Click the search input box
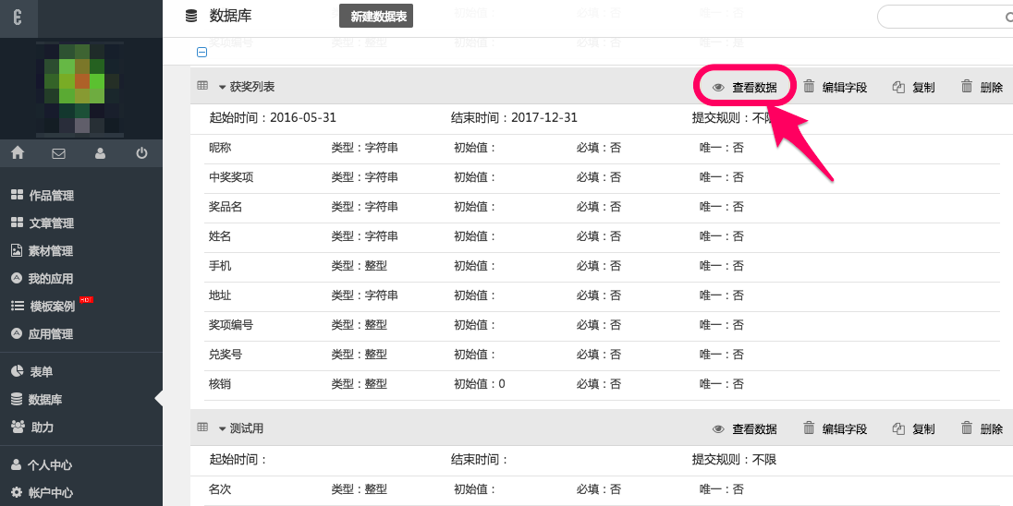Image resolution: width=1013 pixels, height=506 pixels. pos(938,17)
